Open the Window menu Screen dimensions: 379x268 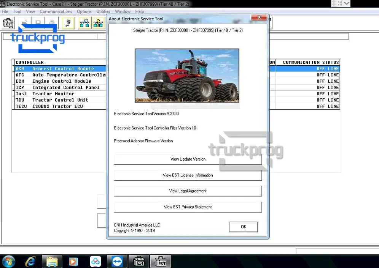[x=123, y=11]
